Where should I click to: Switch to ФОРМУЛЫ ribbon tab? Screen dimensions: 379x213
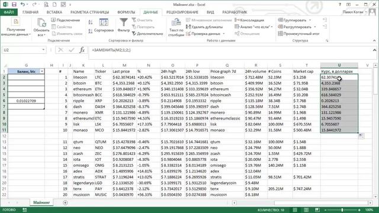(x=126, y=12)
